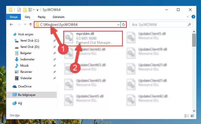
Task: Switch to large icons view layout
Action: (x=192, y=116)
